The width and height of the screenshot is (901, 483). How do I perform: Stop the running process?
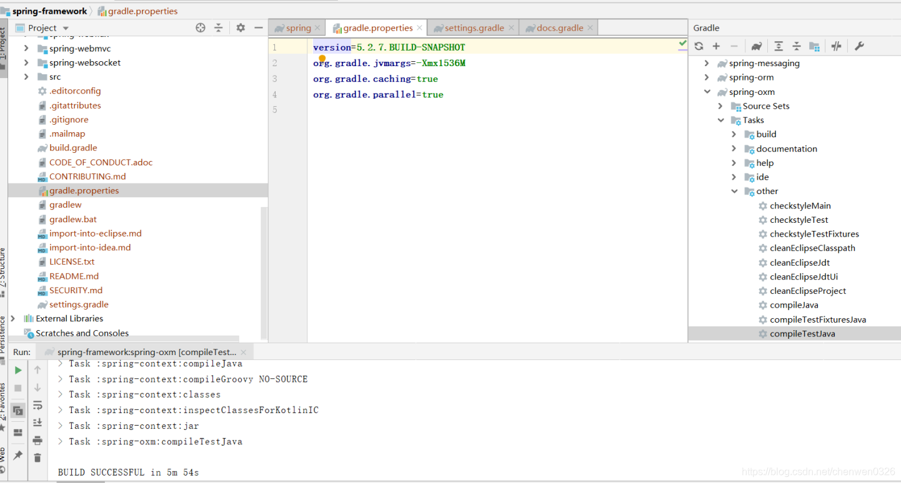[18, 388]
